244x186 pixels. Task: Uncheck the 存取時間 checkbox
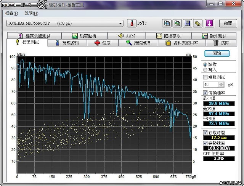coord(206,132)
